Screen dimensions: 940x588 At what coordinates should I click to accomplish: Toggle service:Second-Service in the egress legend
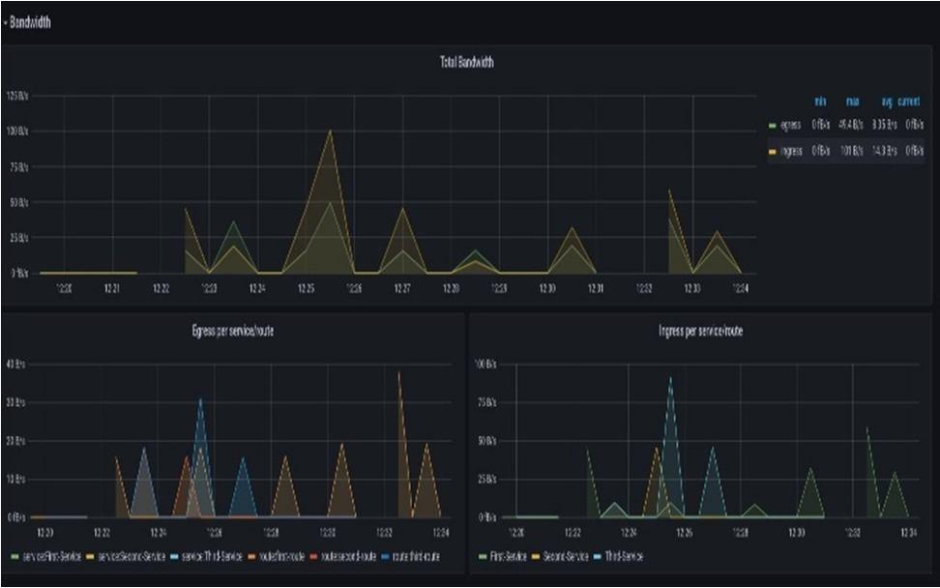[132, 557]
